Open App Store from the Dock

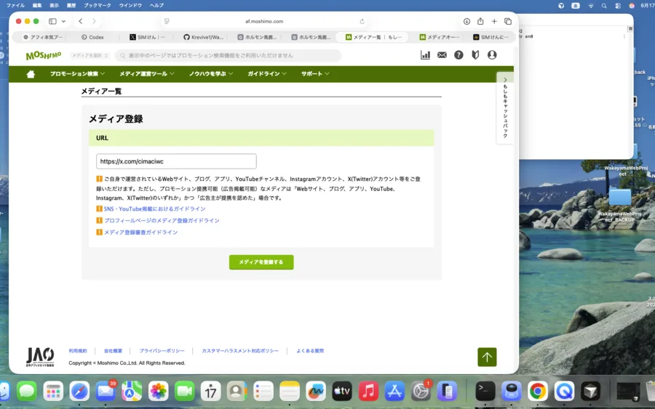click(394, 391)
